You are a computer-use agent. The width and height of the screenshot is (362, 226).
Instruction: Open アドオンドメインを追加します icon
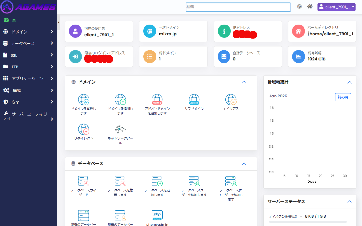click(157, 100)
